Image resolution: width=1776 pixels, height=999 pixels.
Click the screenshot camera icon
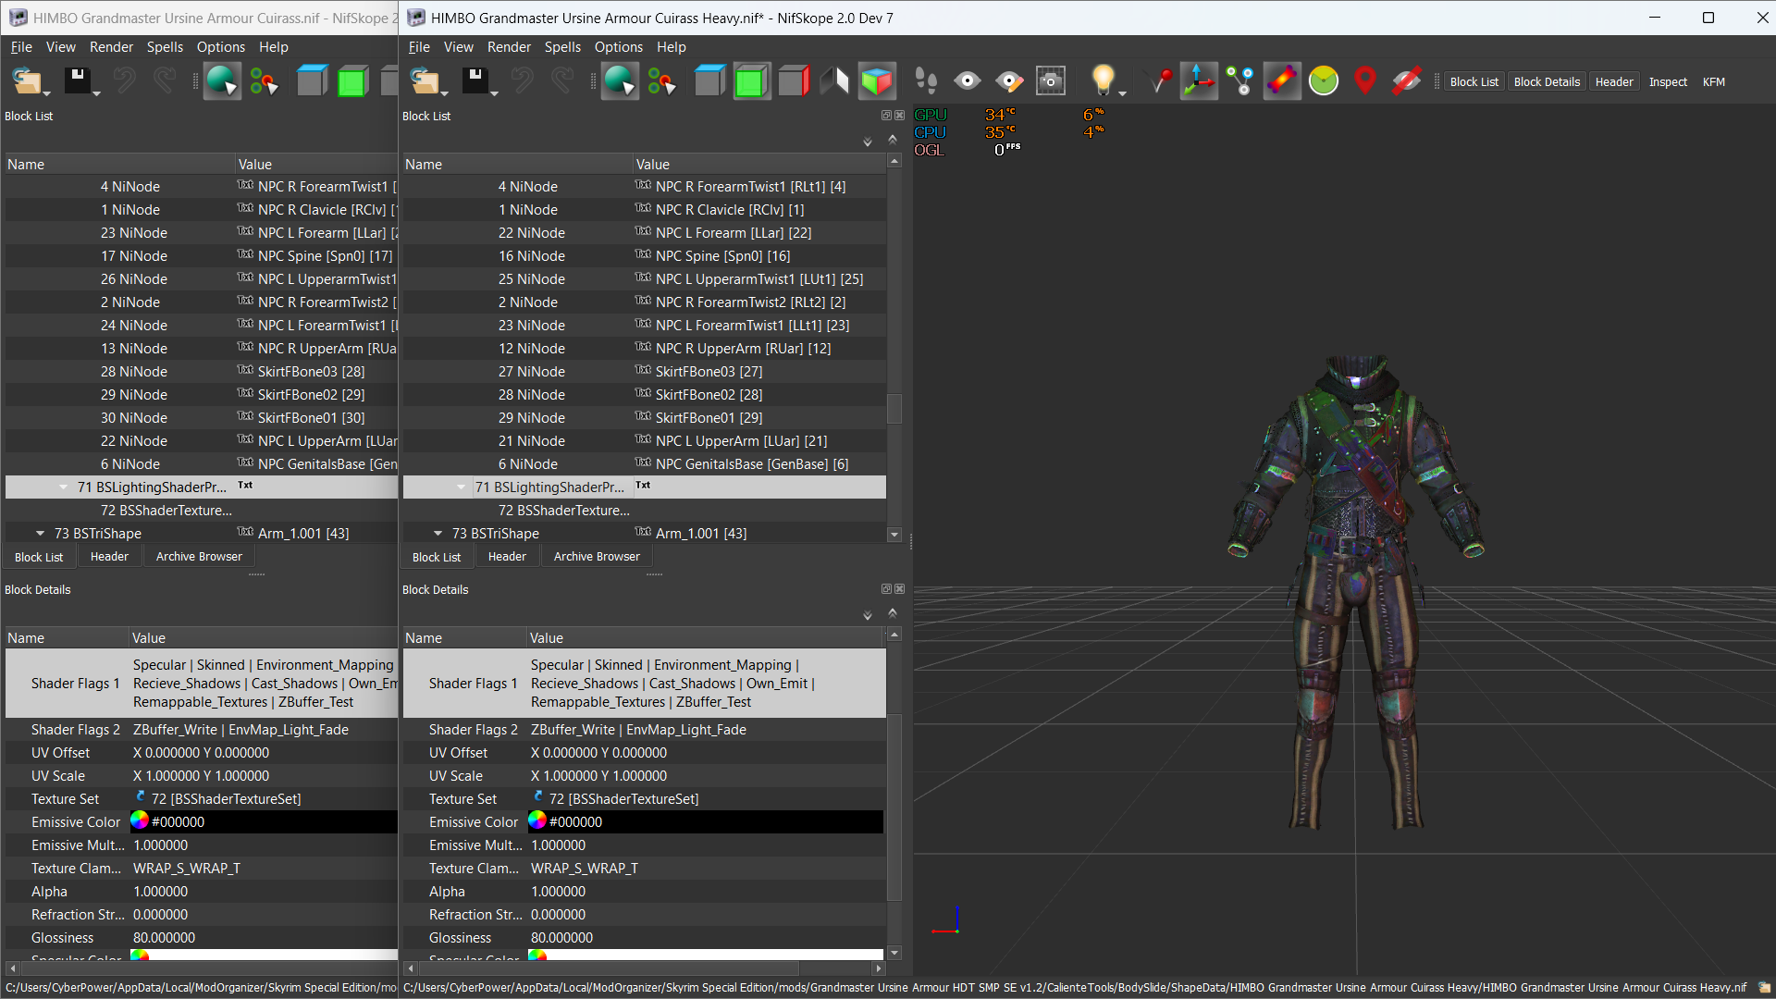tap(1051, 81)
